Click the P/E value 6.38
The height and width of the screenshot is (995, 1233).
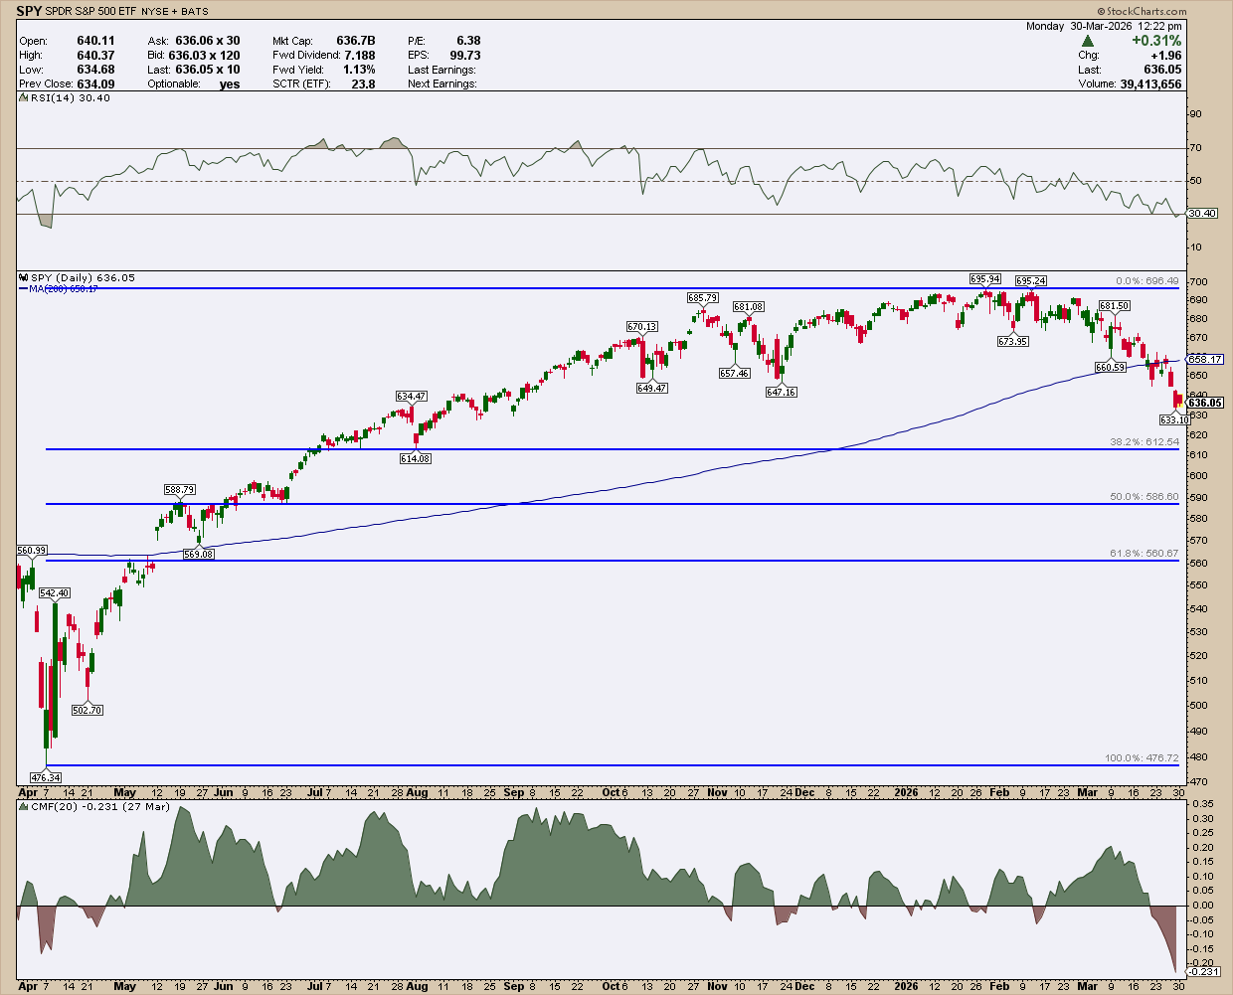pyautogui.click(x=467, y=41)
